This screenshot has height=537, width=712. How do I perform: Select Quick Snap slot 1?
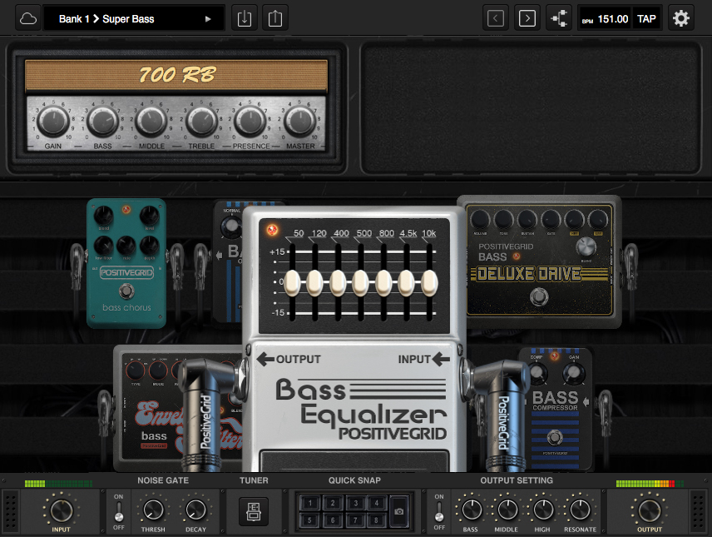pyautogui.click(x=311, y=503)
